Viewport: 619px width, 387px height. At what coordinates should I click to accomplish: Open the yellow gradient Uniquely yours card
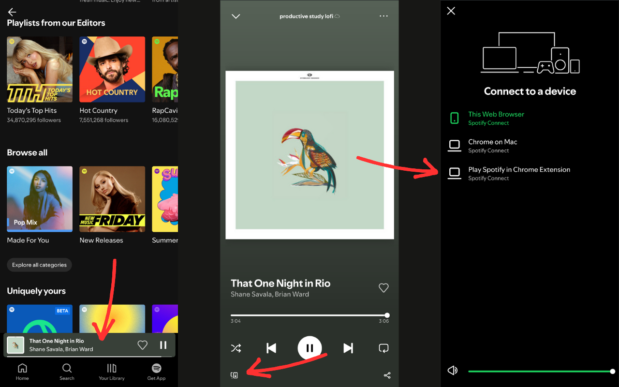click(112, 318)
